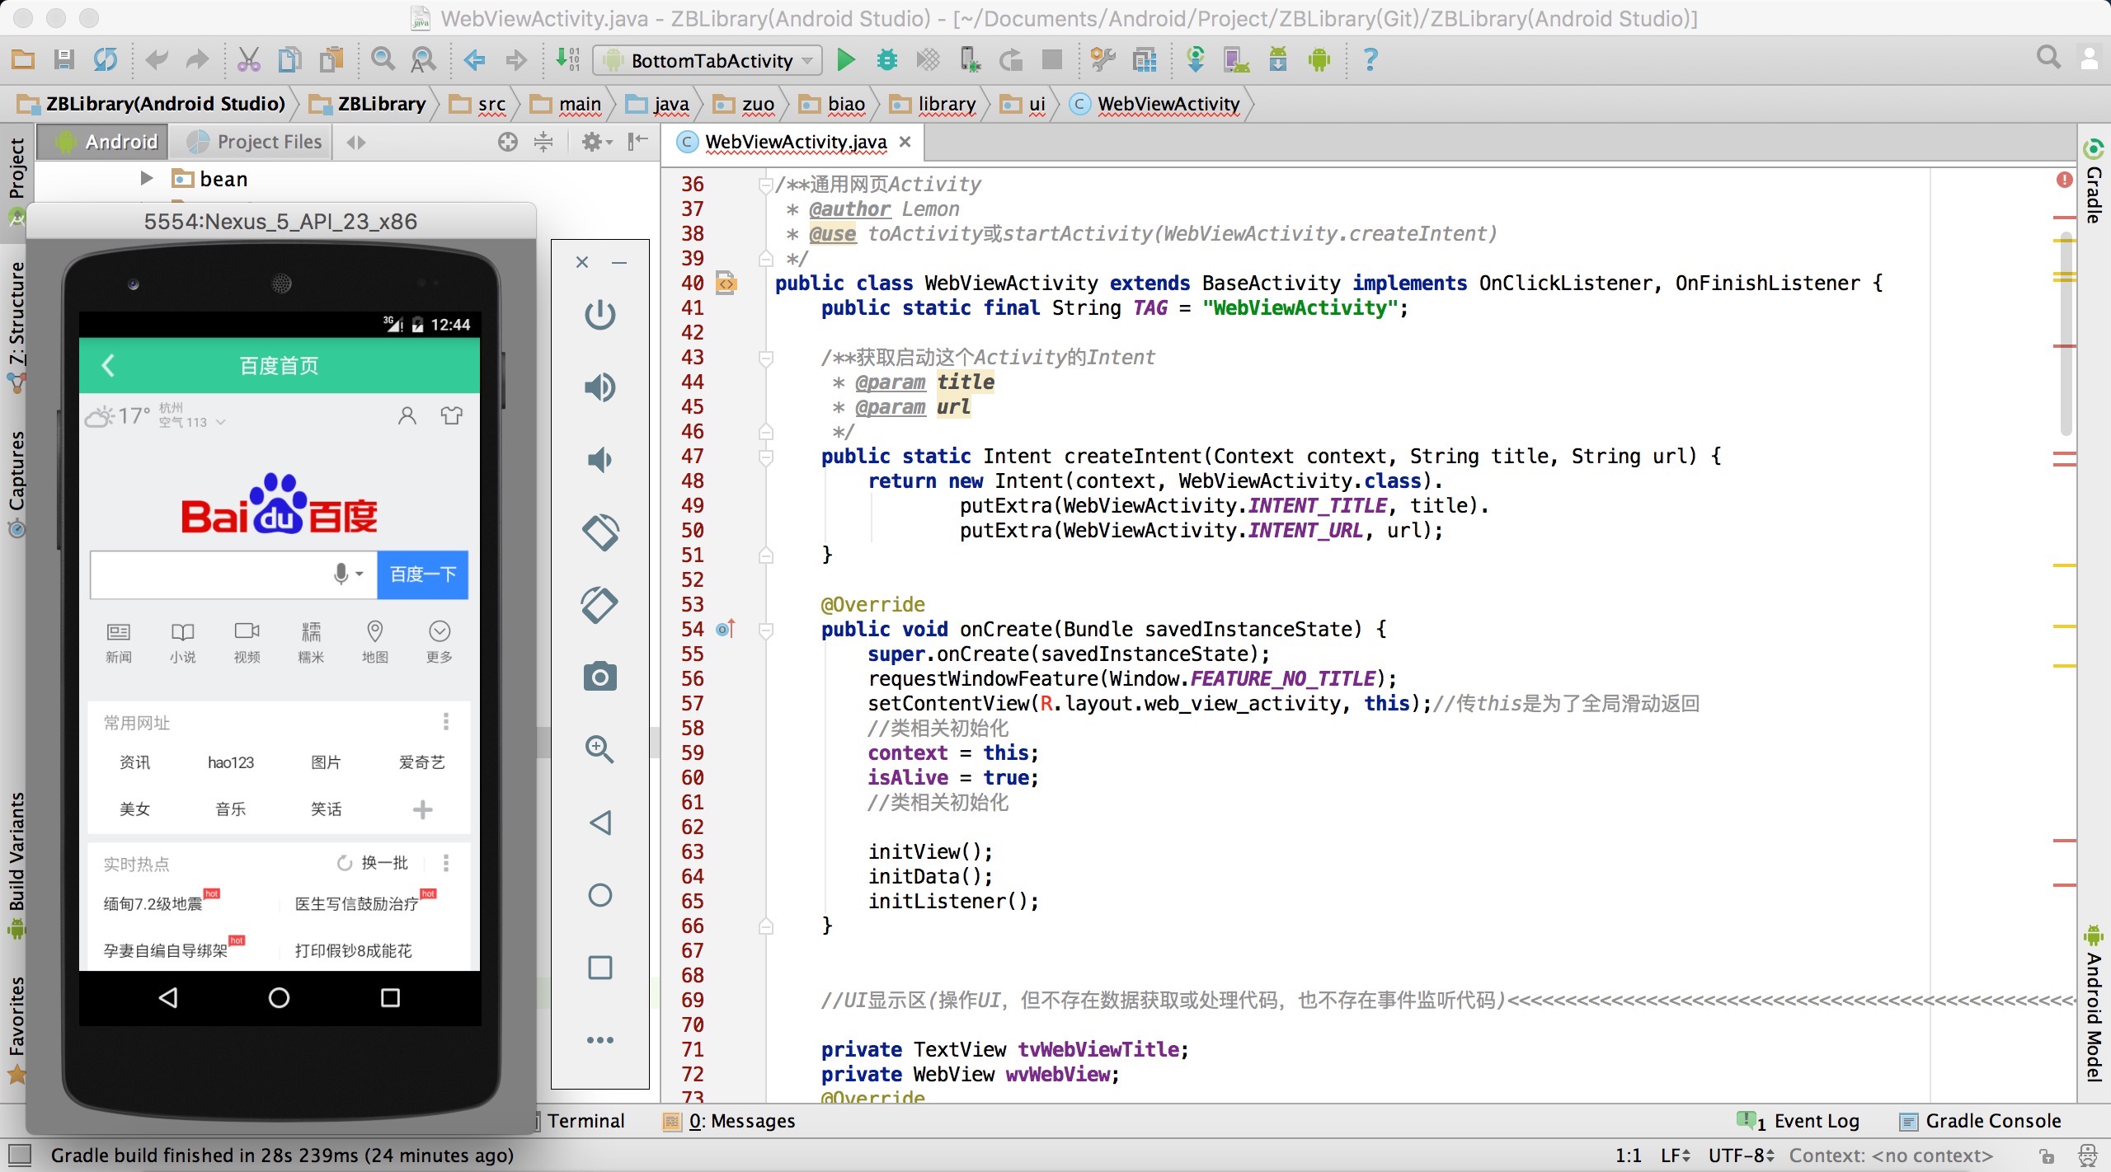Click the Debug app bug icon
This screenshot has height=1172, width=2111.
[x=886, y=59]
